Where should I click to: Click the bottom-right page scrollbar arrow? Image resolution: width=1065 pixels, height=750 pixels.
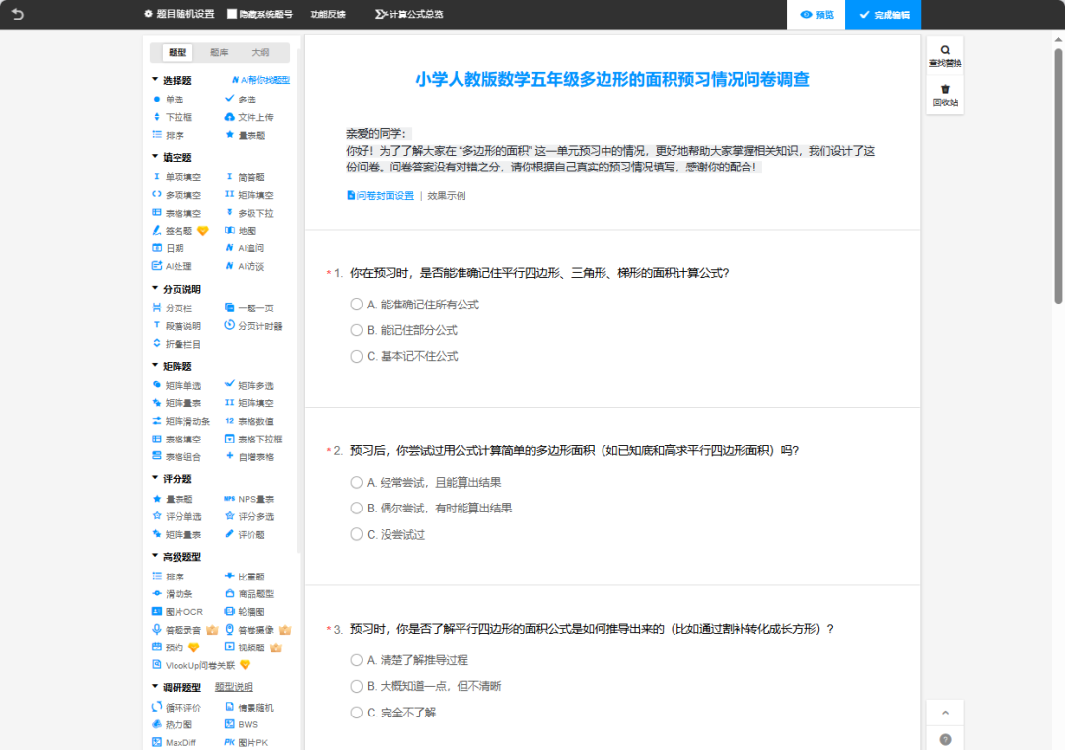pos(945,712)
